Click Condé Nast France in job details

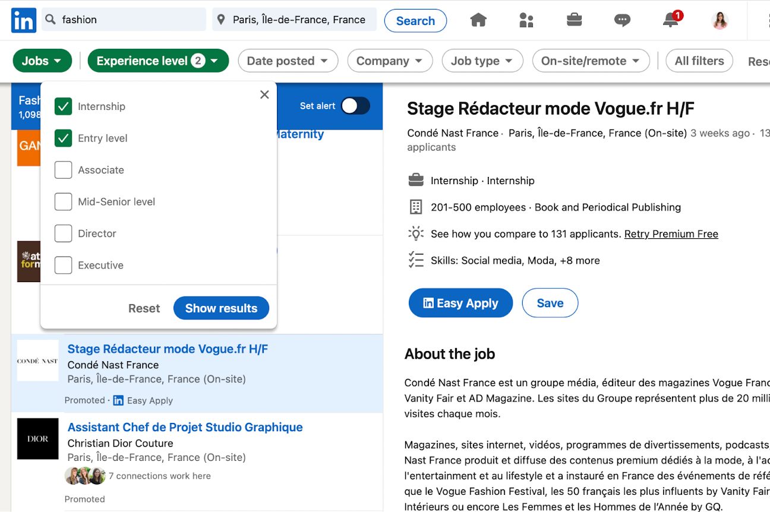tap(453, 133)
